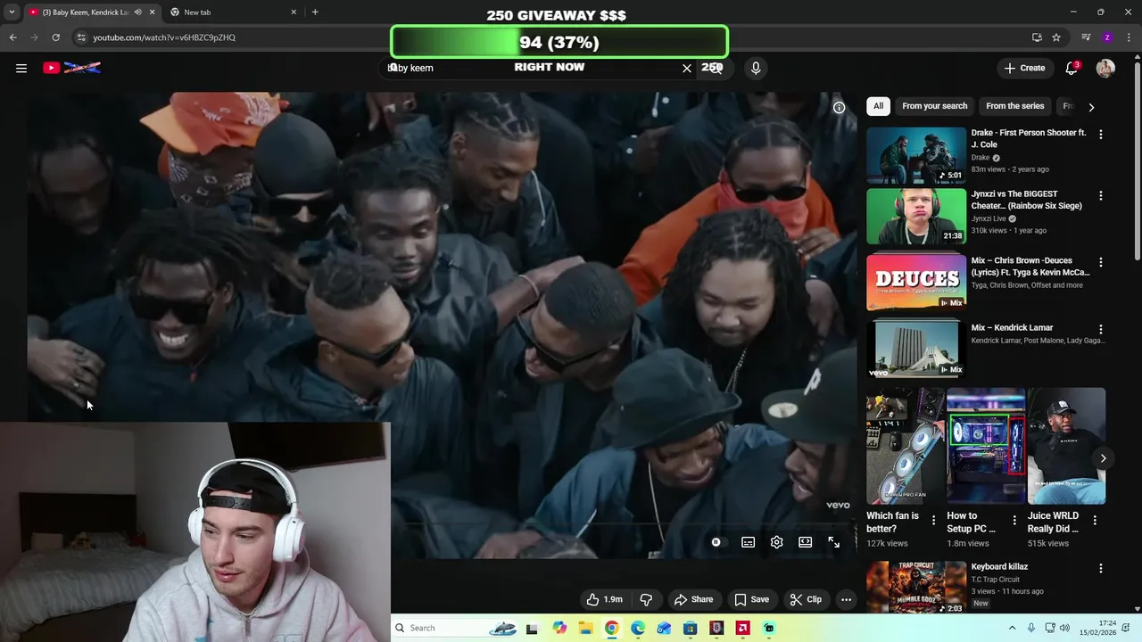Bookmark this page with the star
This screenshot has width=1142, height=642.
pyautogui.click(x=1056, y=37)
